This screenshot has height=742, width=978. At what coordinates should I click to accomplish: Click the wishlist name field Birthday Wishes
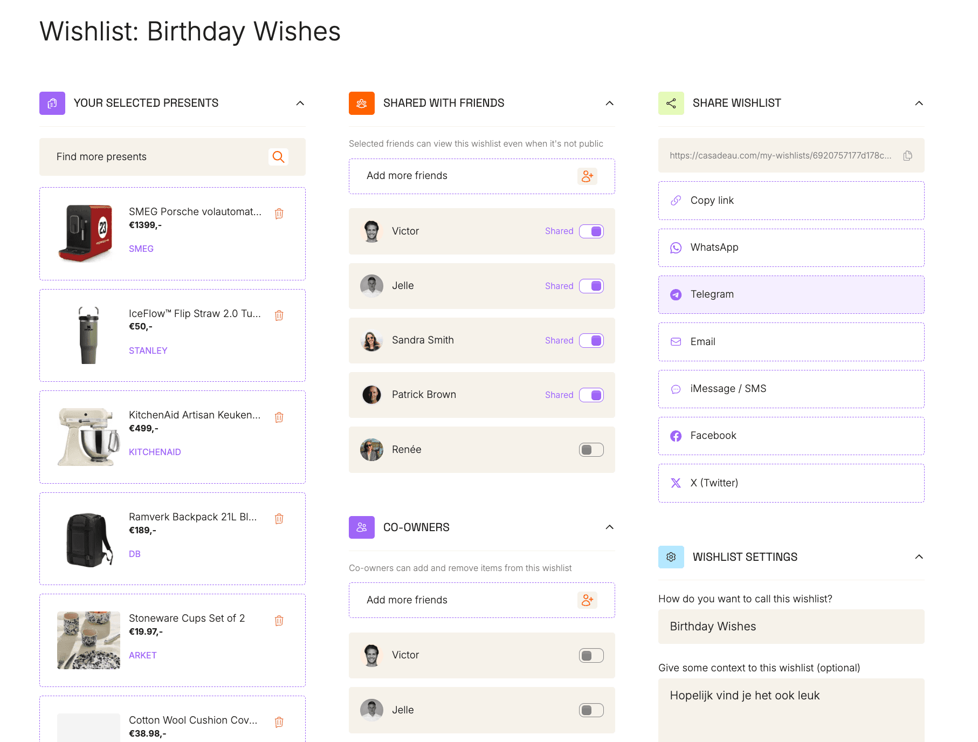pos(791,627)
